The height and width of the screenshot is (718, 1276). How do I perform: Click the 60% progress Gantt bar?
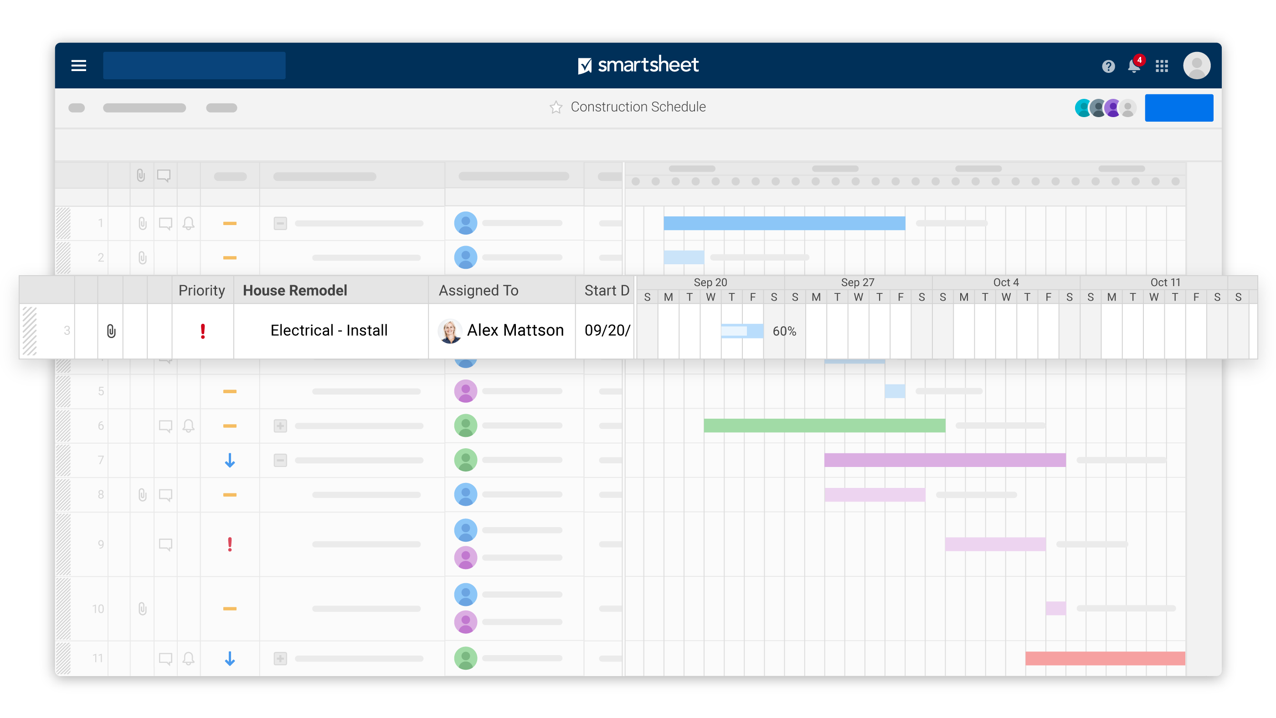tap(741, 331)
